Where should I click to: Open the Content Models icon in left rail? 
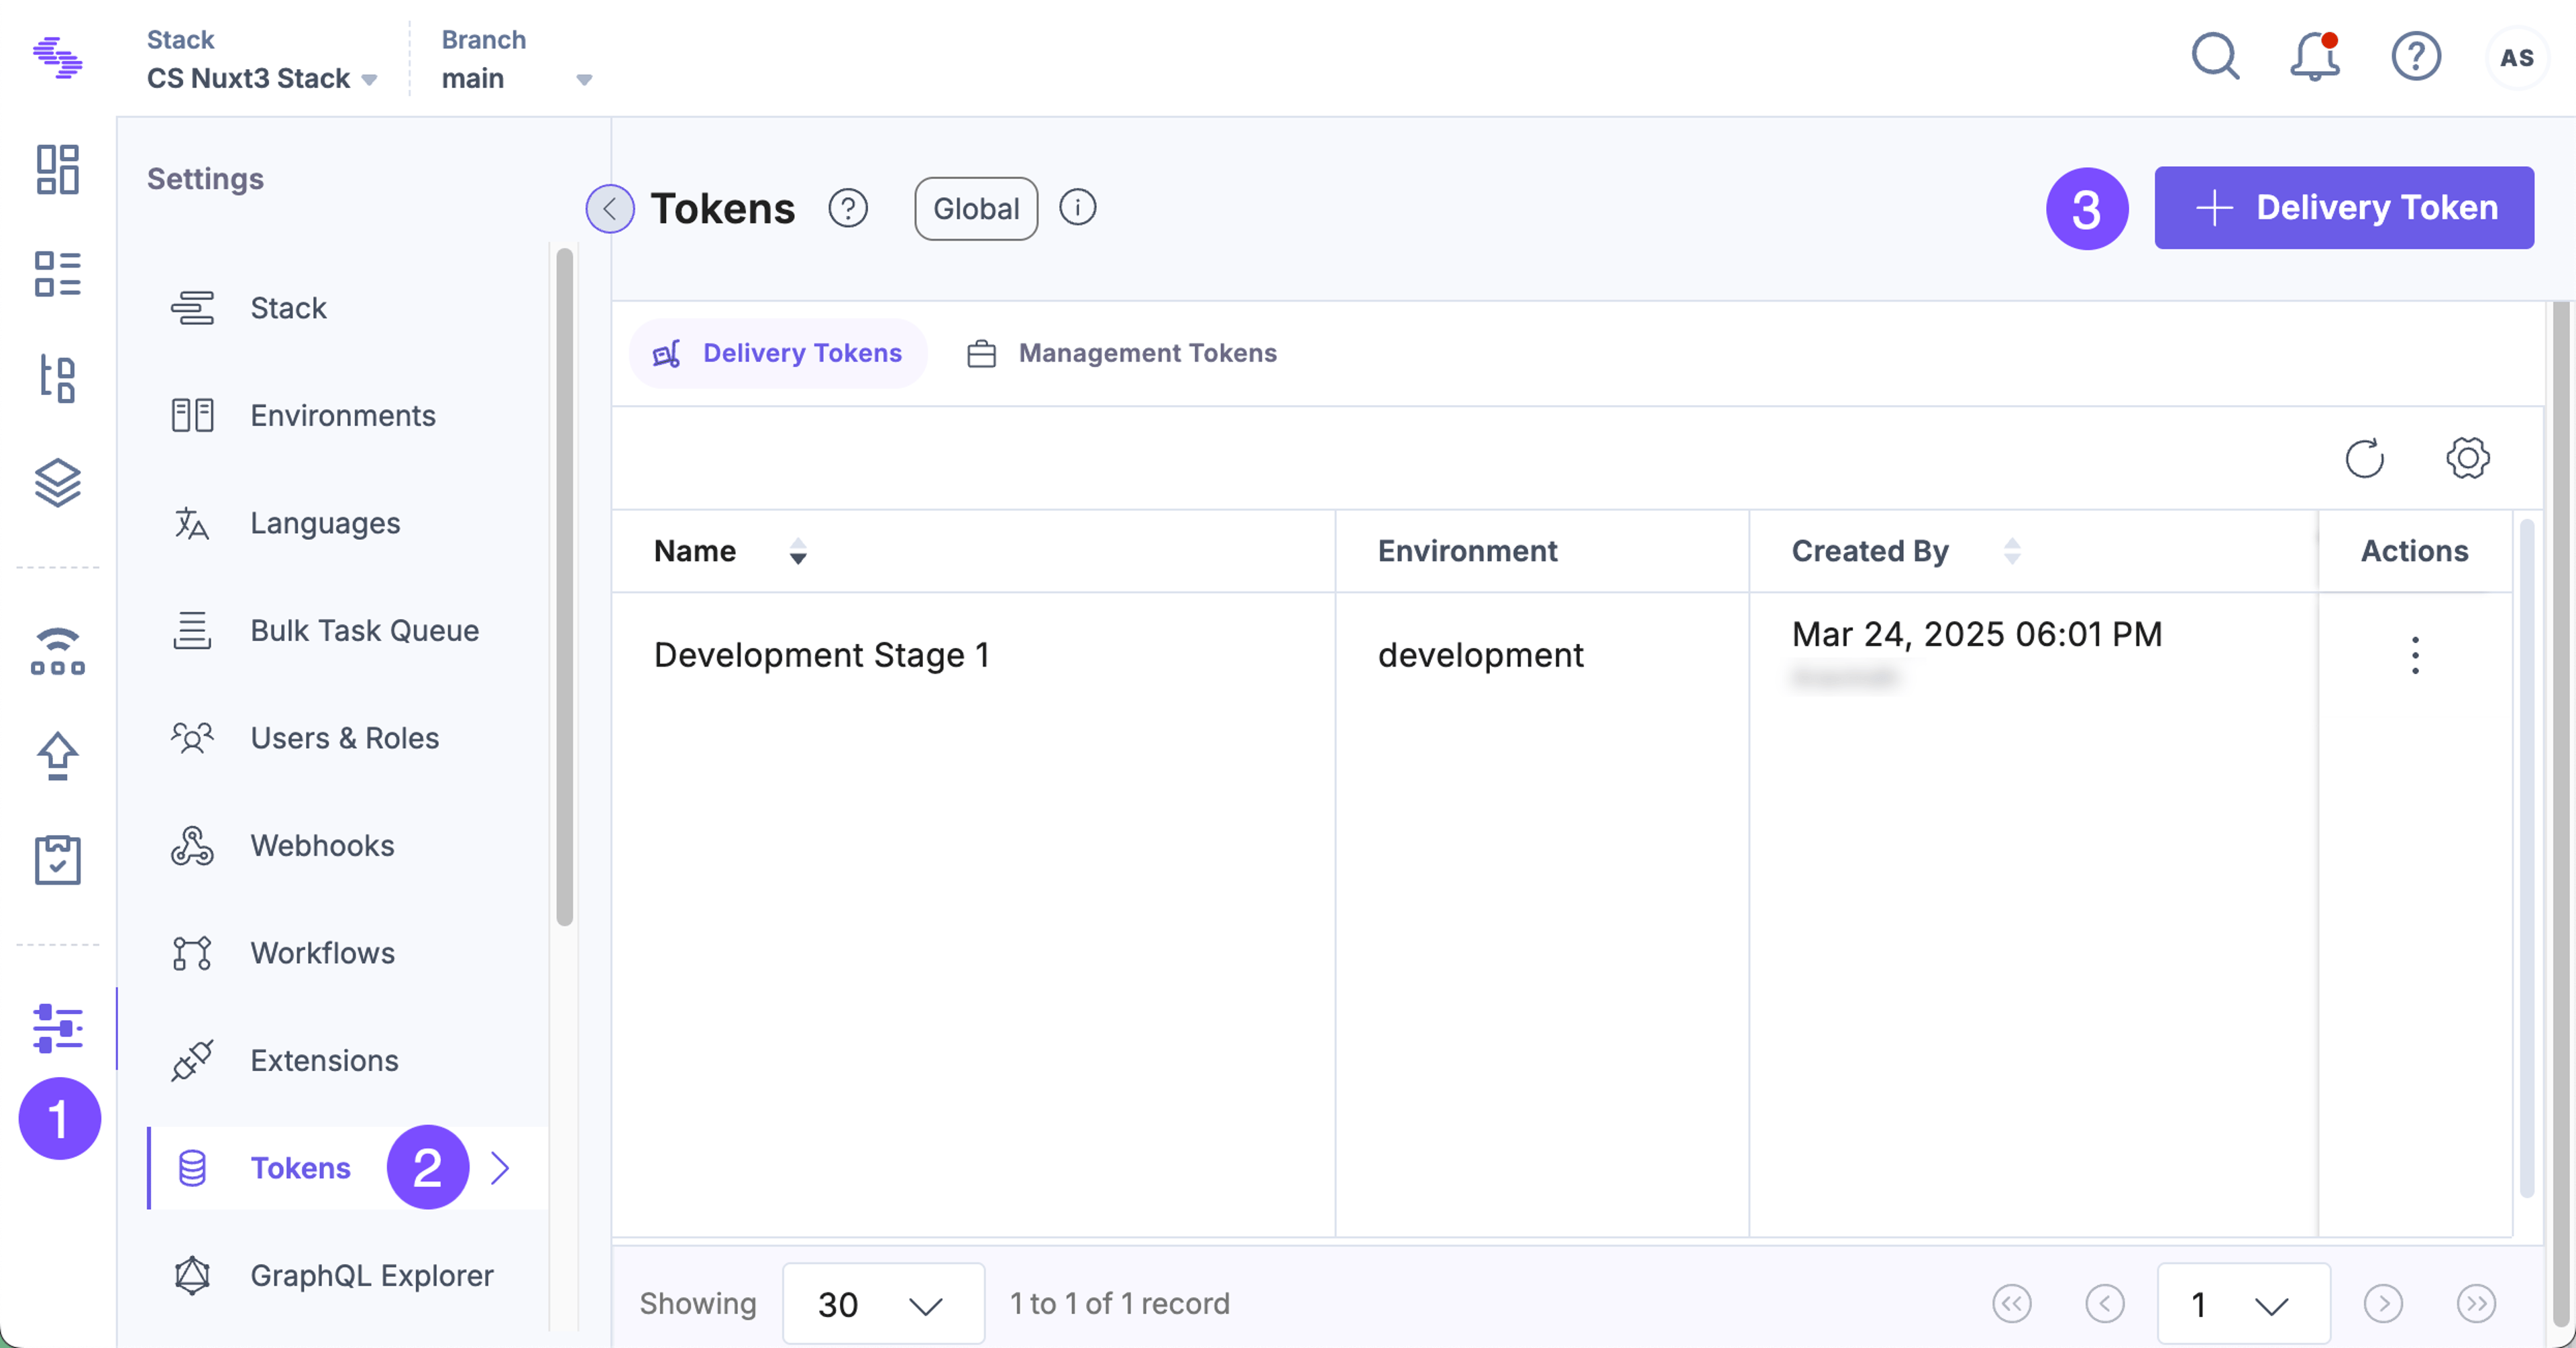(57, 378)
